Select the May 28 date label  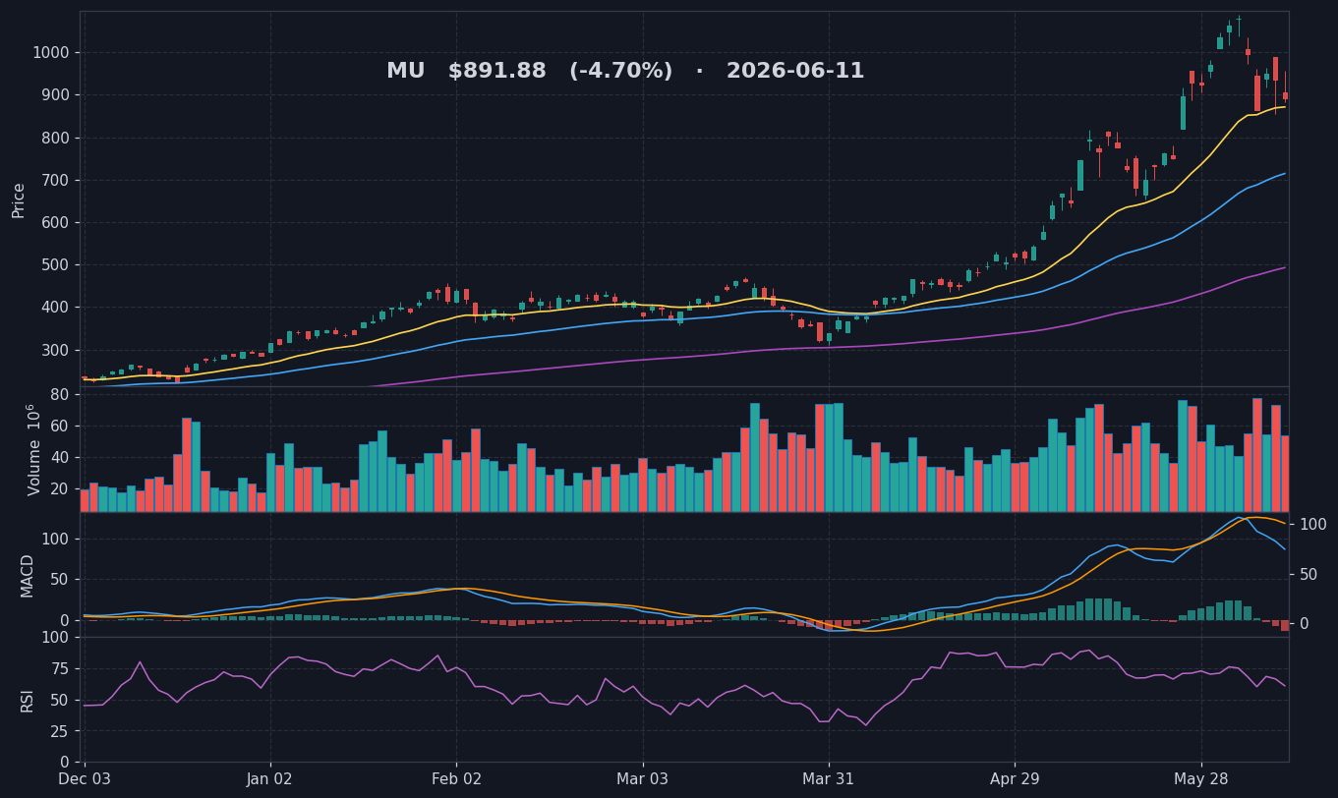[x=1201, y=779]
